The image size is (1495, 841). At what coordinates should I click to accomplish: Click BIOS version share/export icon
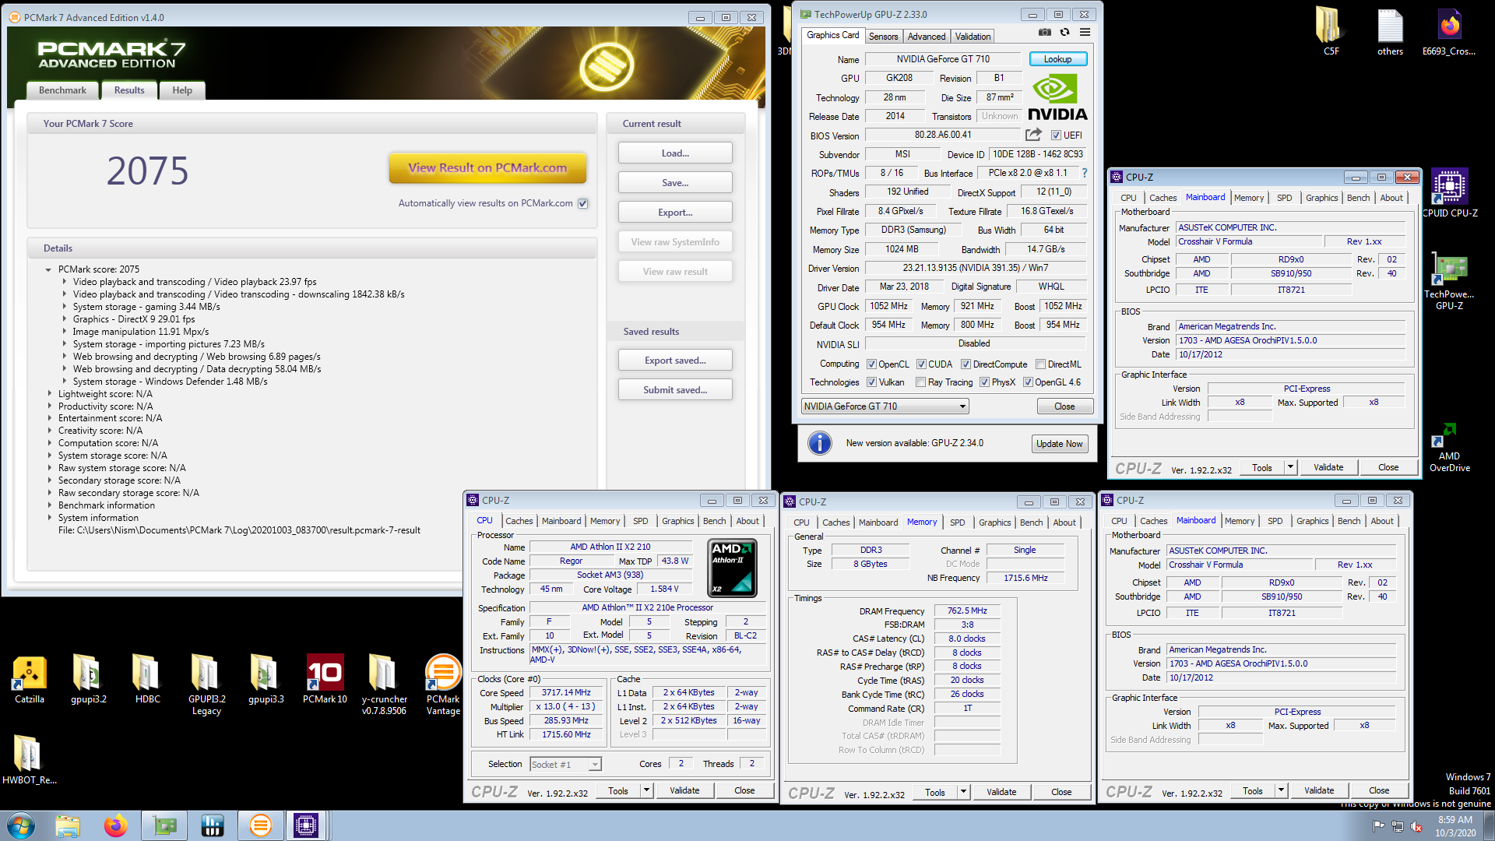pos(1033,135)
